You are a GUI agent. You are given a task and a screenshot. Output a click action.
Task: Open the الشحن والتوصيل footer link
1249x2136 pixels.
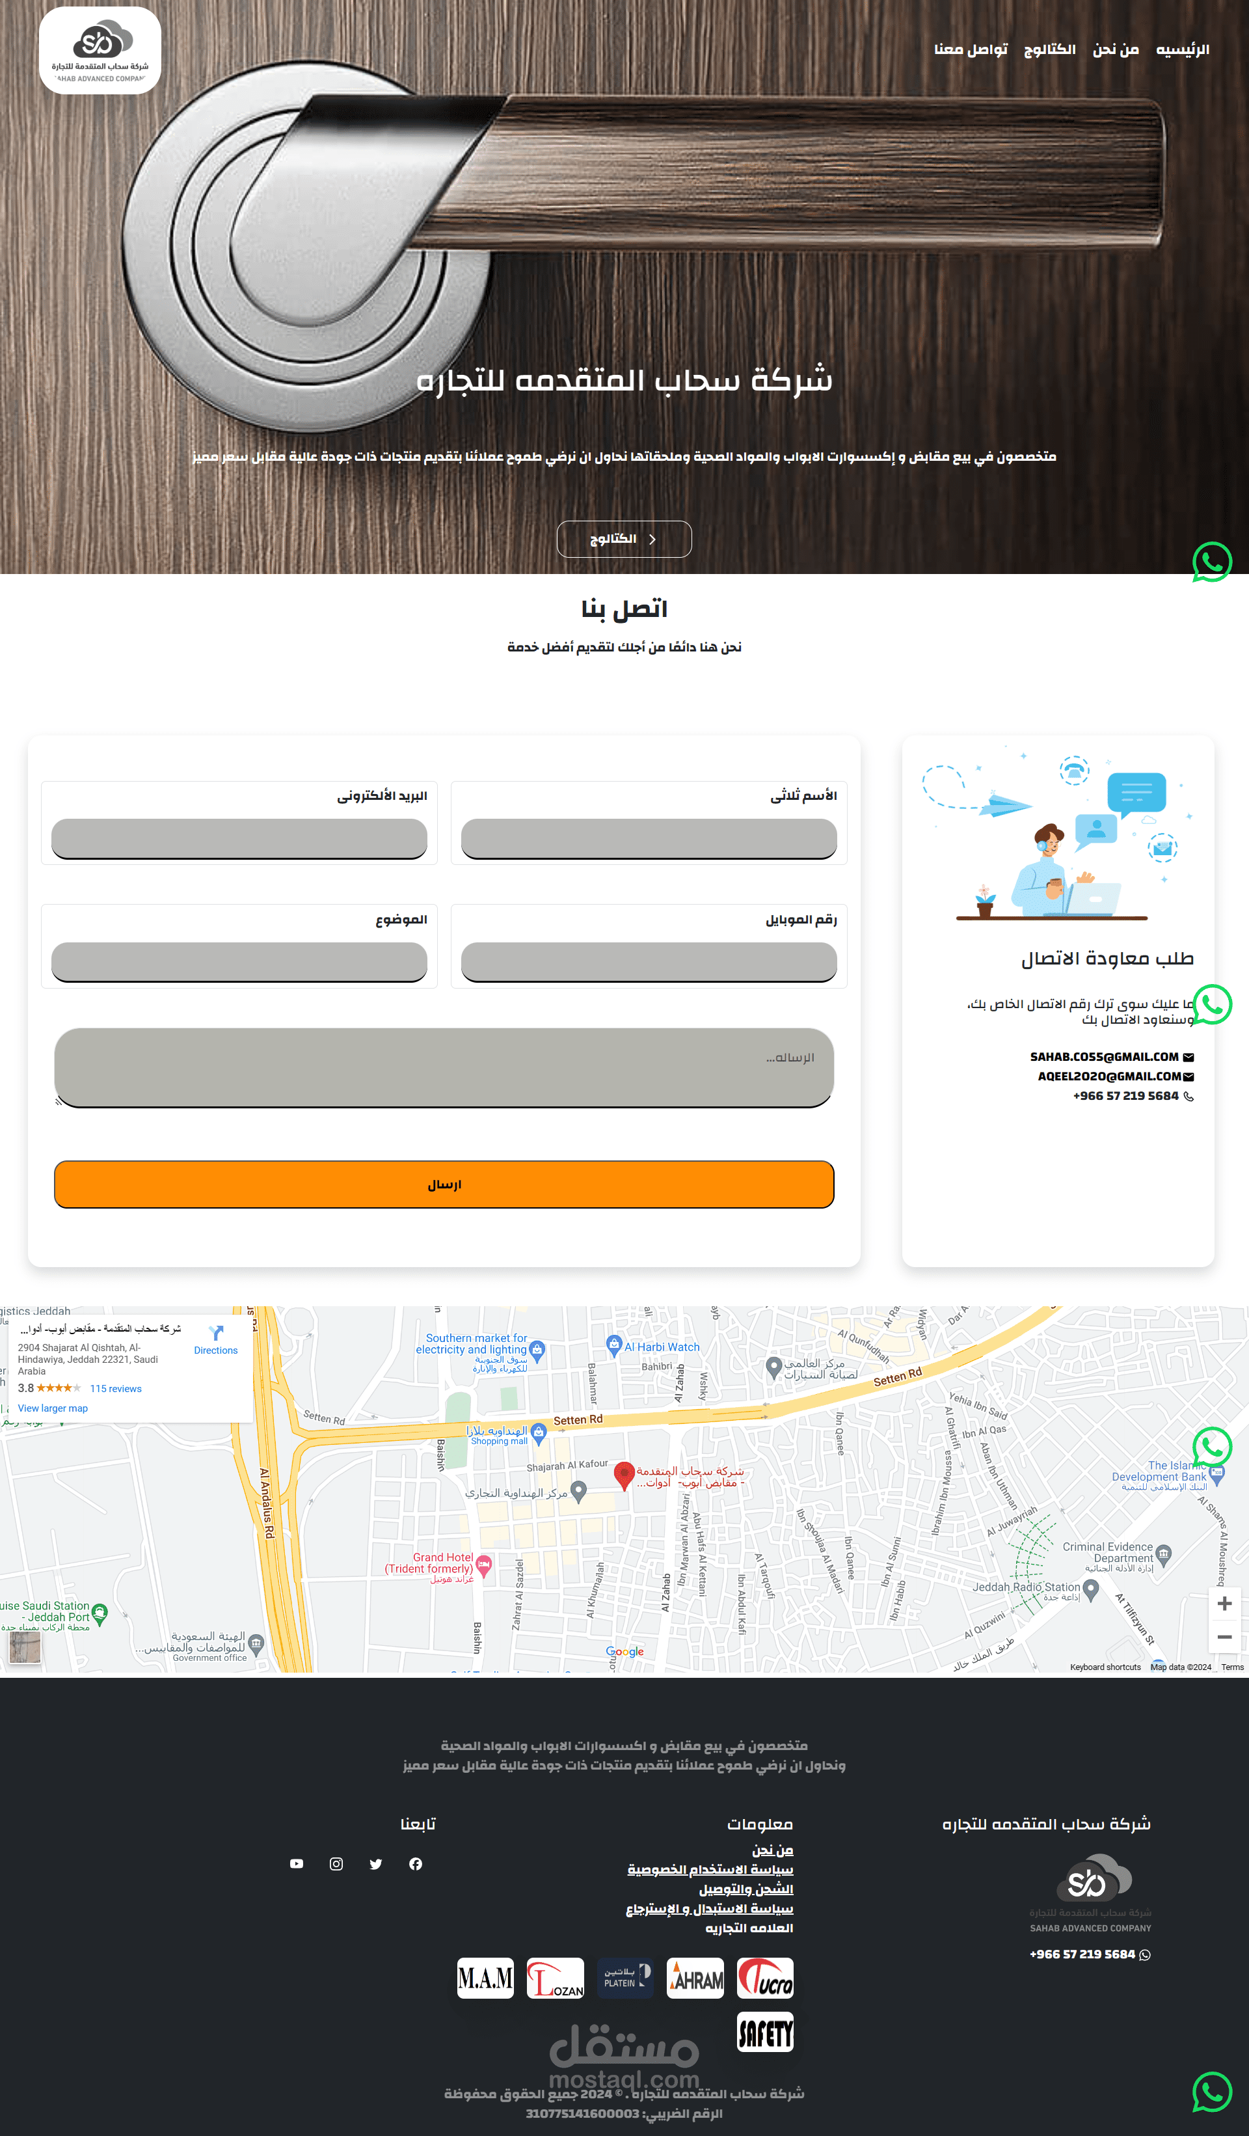745,1889
